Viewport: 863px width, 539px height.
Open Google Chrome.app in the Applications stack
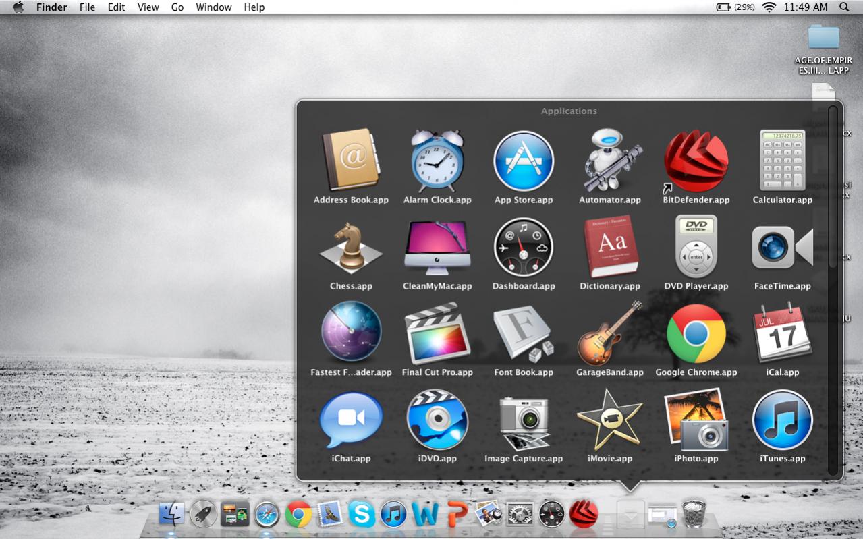click(x=696, y=333)
